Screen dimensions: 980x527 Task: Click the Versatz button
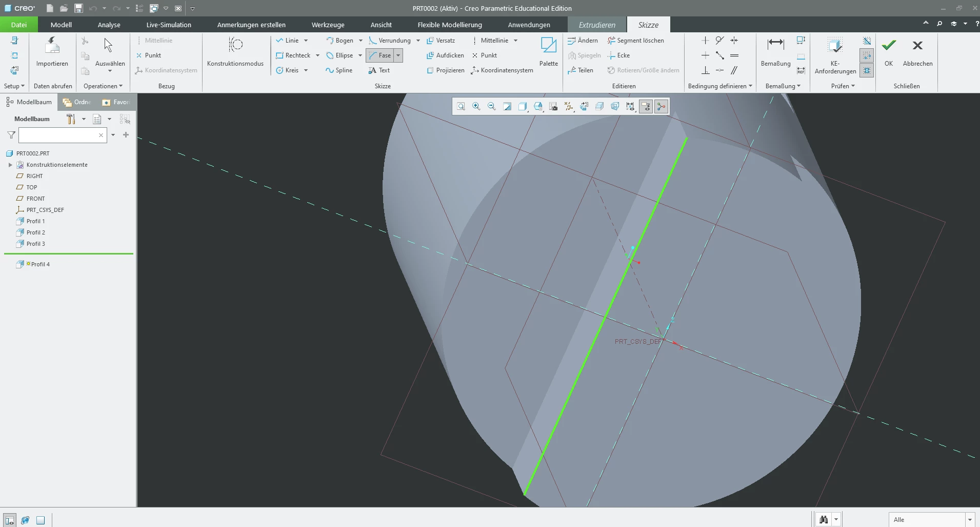pos(441,41)
